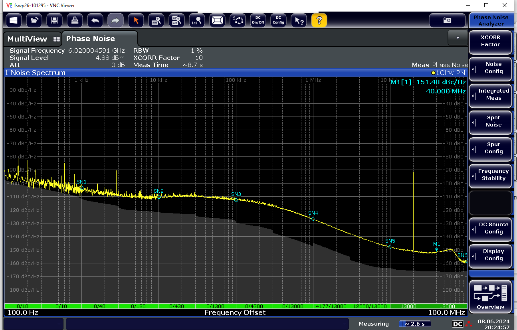
Task: Toggle the full-screen display icon
Action: coord(217,20)
